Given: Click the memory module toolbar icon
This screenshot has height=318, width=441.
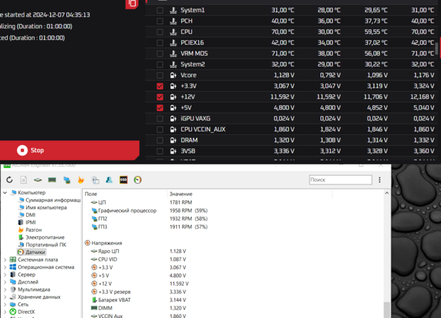Looking at the screenshot, I should tap(52, 180).
